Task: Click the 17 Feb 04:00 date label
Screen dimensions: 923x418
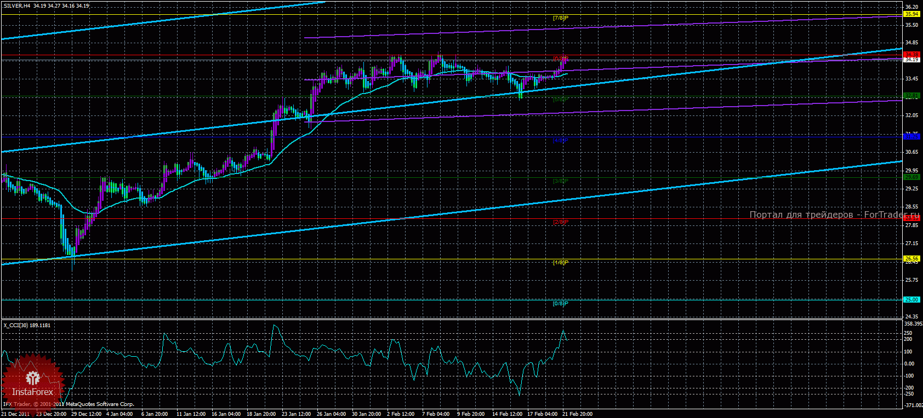Action: [x=542, y=414]
